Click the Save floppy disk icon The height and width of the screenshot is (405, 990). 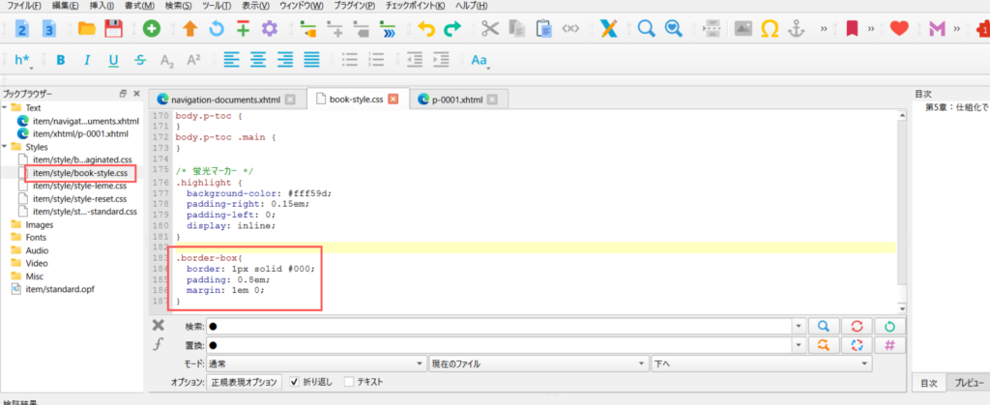(x=113, y=28)
